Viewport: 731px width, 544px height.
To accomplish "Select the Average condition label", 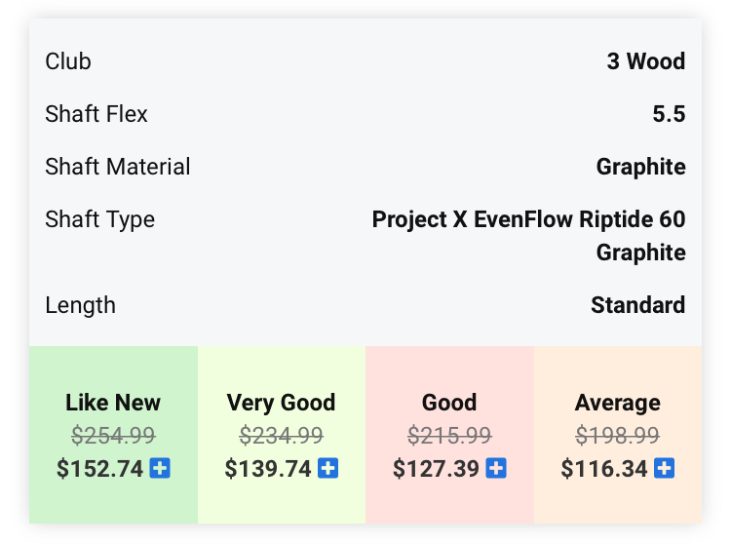I will 617,403.
